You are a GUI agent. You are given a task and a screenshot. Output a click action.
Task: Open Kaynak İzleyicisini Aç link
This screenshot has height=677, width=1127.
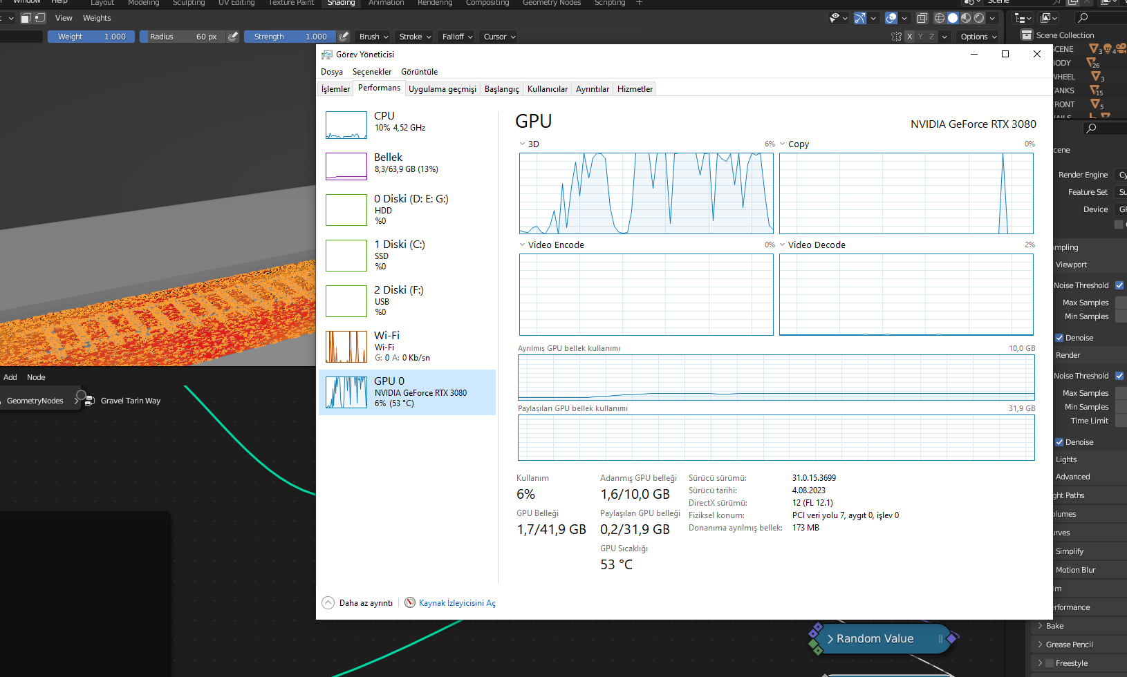click(x=457, y=603)
